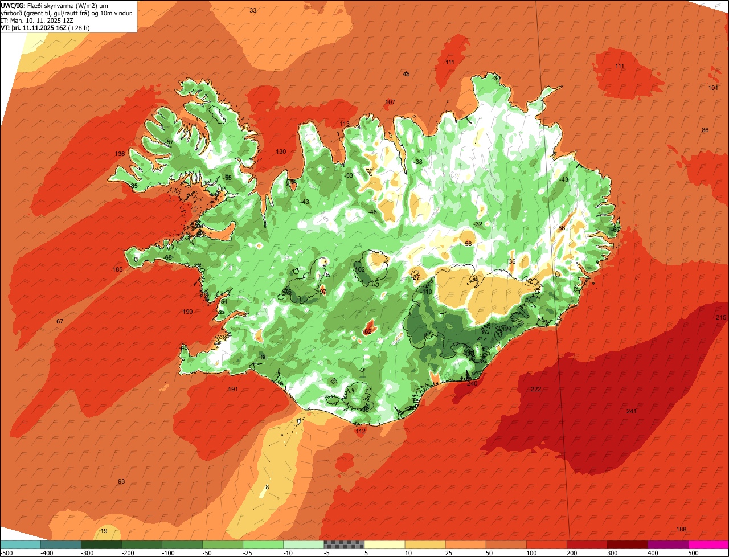This screenshot has height=557, width=729.
Task: Click the map value '191'
Action: tap(232, 389)
